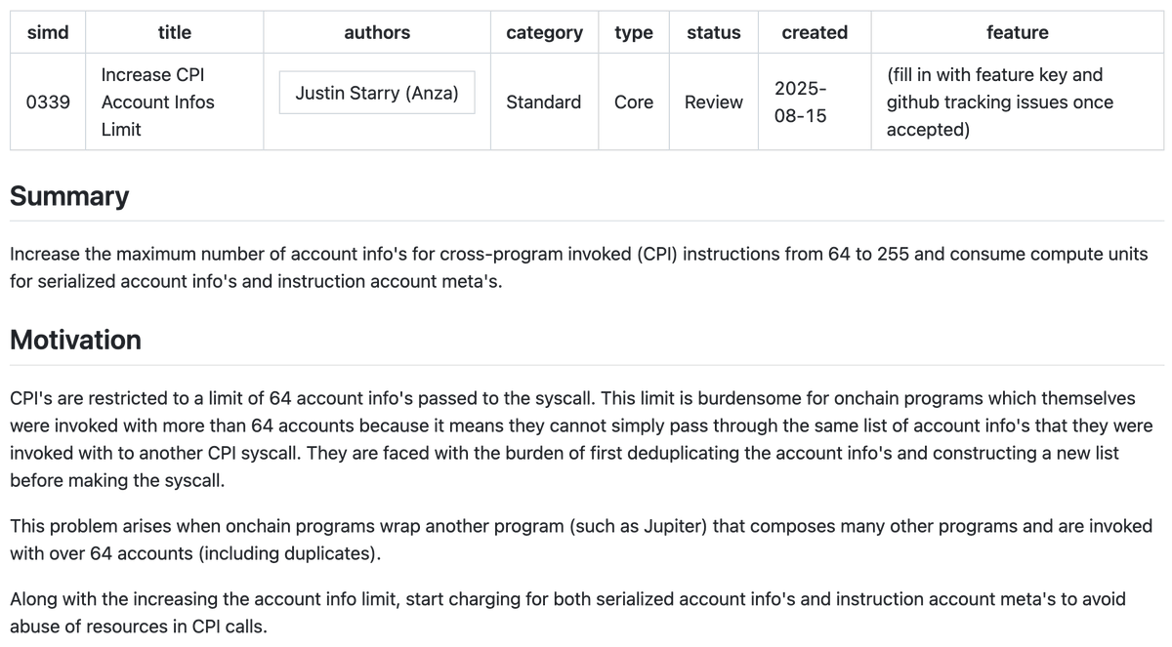Click the Core type cell
Viewport: 1172px width, 647px height.
pos(634,101)
